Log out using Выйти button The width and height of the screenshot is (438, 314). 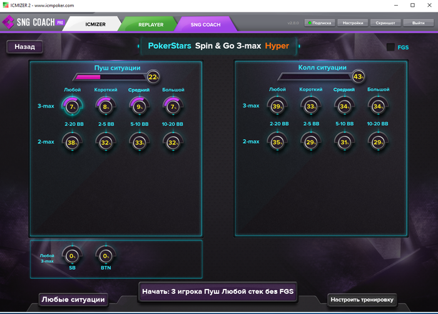tap(418, 23)
